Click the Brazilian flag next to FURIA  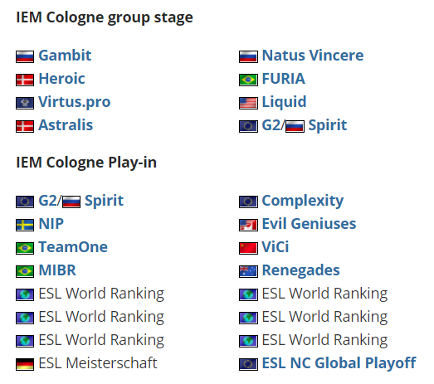pos(248,80)
